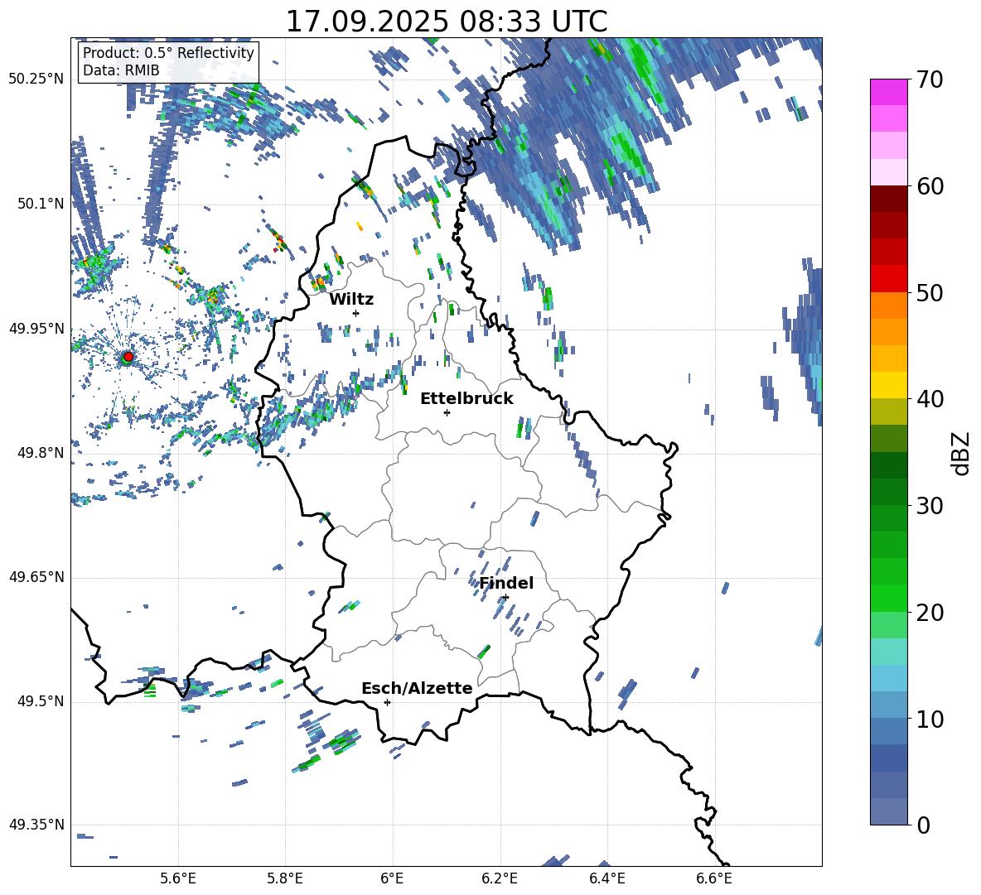Click the 5.6°E longitude label
This screenshot has height=895, width=981.
[x=178, y=878]
